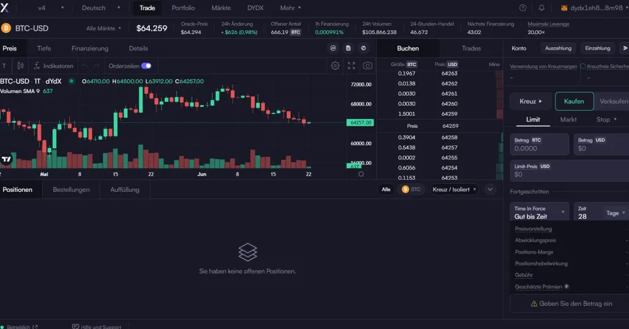
Task: Open the v4 version dropdown
Action: pyautogui.click(x=50, y=8)
